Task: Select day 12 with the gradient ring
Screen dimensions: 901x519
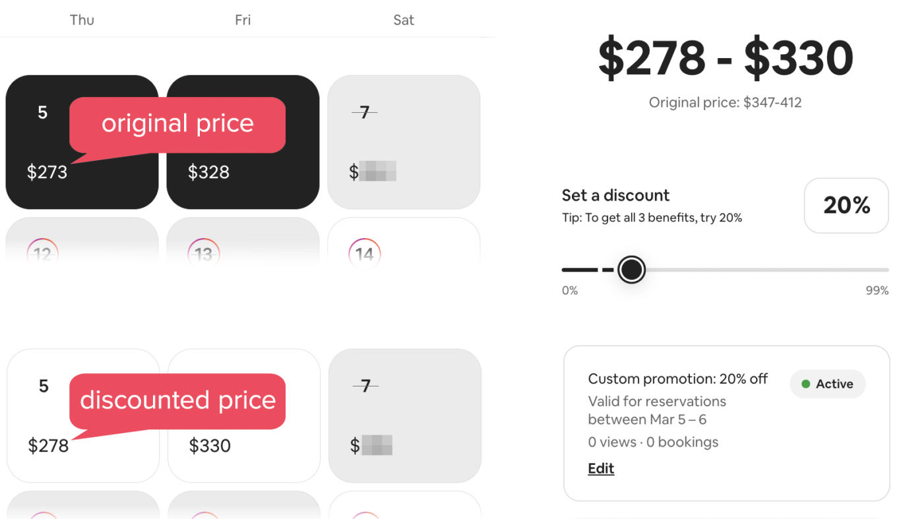Action: [x=43, y=253]
